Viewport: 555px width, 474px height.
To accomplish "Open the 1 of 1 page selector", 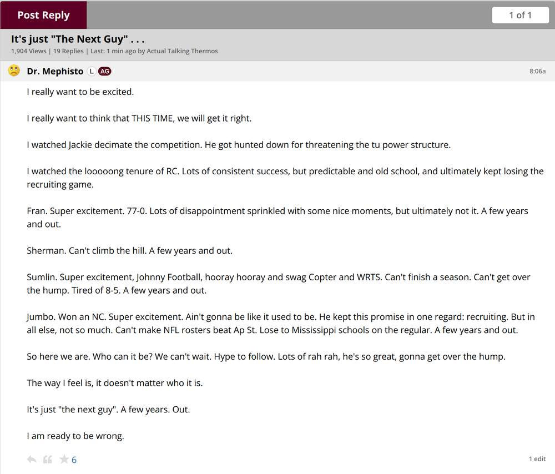I will pos(520,15).
